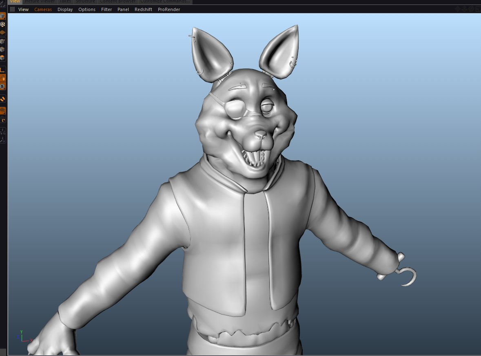Select the Model mode icon

2,16
